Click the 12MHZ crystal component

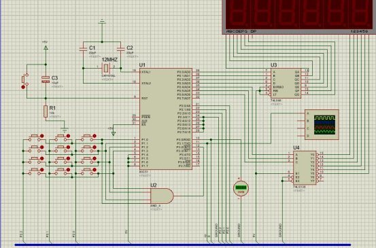(106, 69)
